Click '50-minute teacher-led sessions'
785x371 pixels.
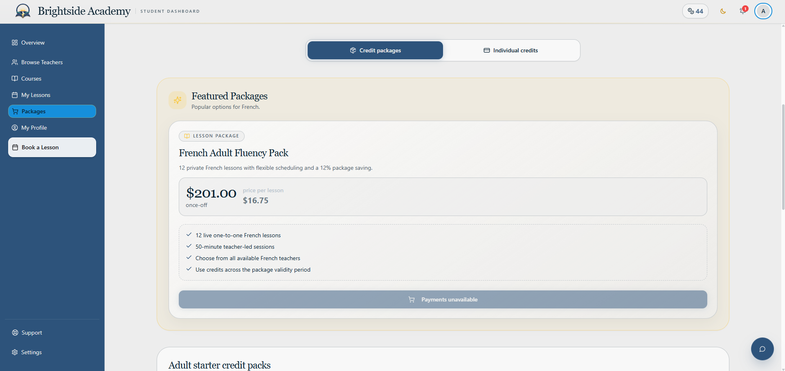235,247
